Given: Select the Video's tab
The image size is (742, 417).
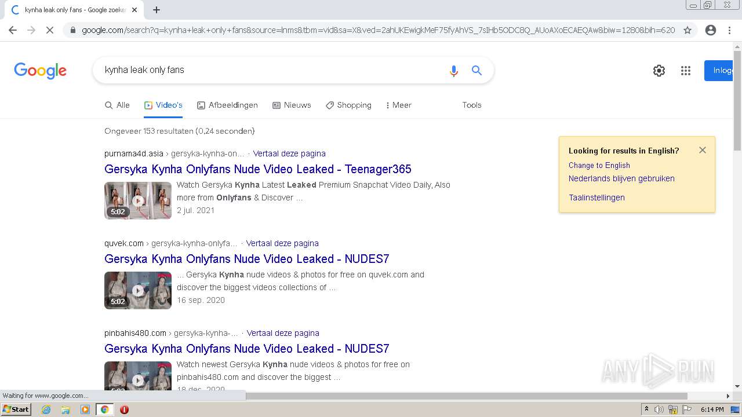Looking at the screenshot, I should click(163, 105).
